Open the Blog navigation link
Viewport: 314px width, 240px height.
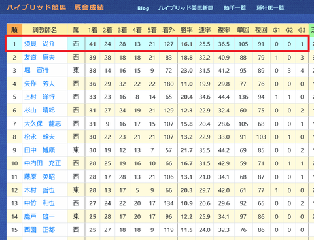point(143,9)
